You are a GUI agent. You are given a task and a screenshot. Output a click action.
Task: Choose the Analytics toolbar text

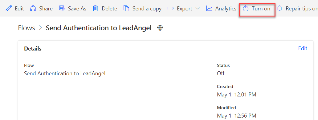click(x=226, y=9)
